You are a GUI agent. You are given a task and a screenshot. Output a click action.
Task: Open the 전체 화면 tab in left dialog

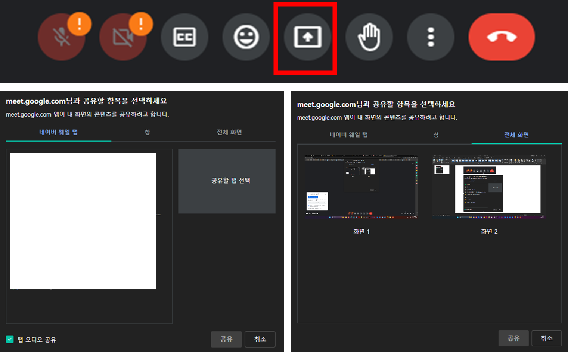229,132
